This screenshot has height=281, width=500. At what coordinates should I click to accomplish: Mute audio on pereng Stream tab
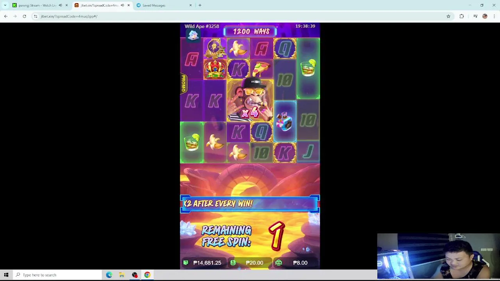60,5
